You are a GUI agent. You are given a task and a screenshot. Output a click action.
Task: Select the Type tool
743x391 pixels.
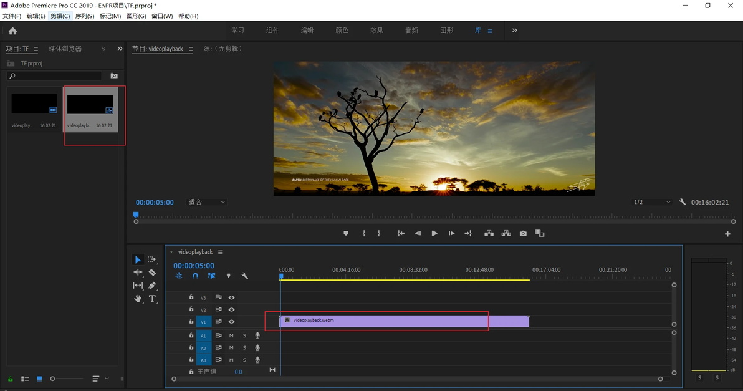tap(152, 299)
